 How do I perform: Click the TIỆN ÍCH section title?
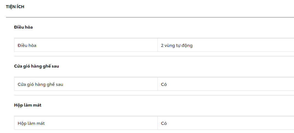click(15, 7)
